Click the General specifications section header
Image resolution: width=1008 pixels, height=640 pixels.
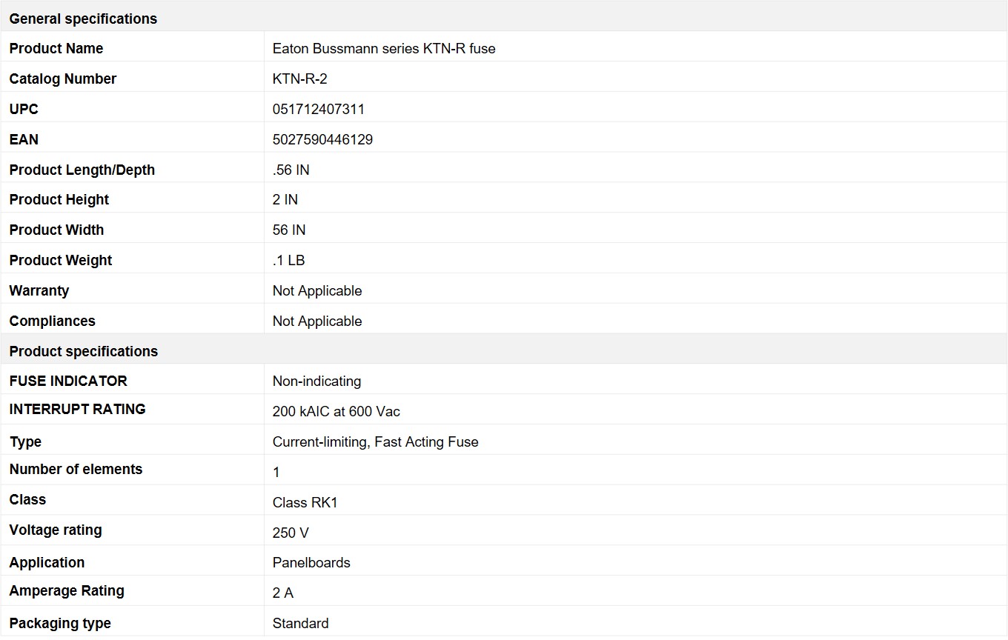83,19
